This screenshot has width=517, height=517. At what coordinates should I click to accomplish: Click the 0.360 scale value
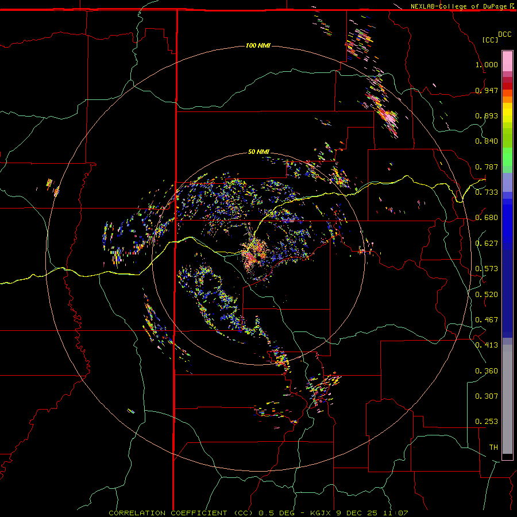pos(487,371)
